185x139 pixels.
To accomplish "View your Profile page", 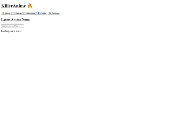I will 42,13.
